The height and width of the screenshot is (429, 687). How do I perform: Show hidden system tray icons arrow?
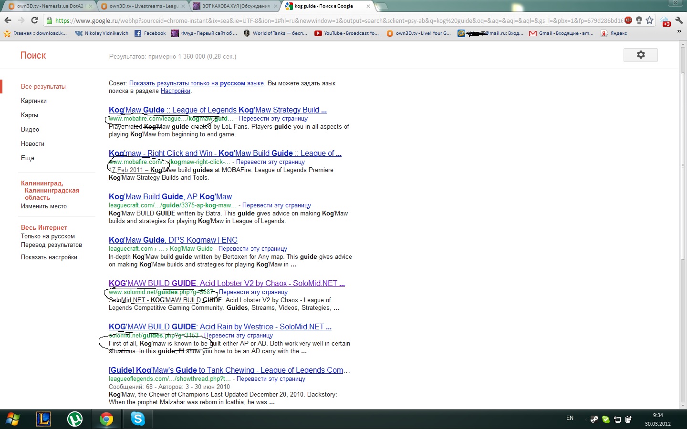pyautogui.click(x=585, y=419)
